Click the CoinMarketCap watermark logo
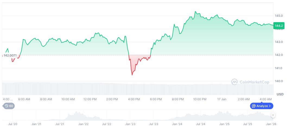291x127 pixels. 234,82
